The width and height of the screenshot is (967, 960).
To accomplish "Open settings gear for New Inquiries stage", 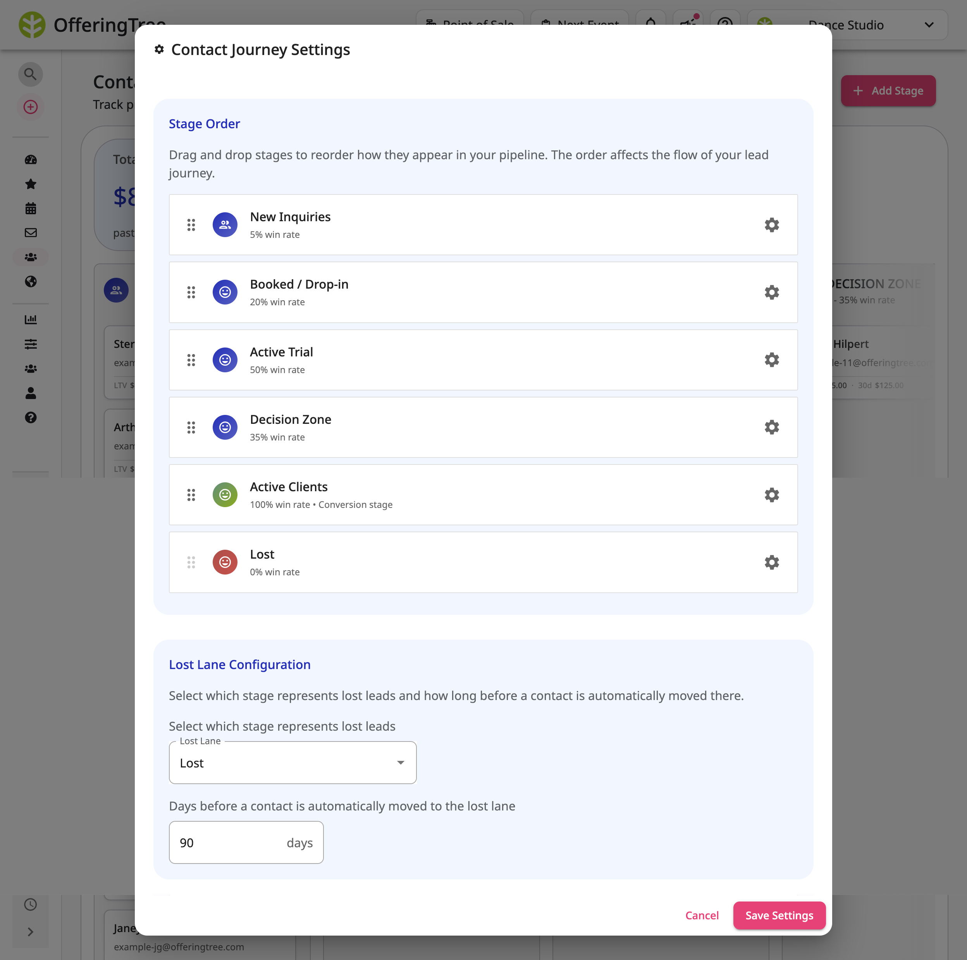I will (x=771, y=225).
